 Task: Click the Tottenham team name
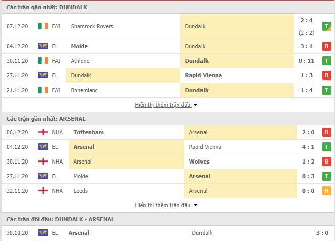89,132
